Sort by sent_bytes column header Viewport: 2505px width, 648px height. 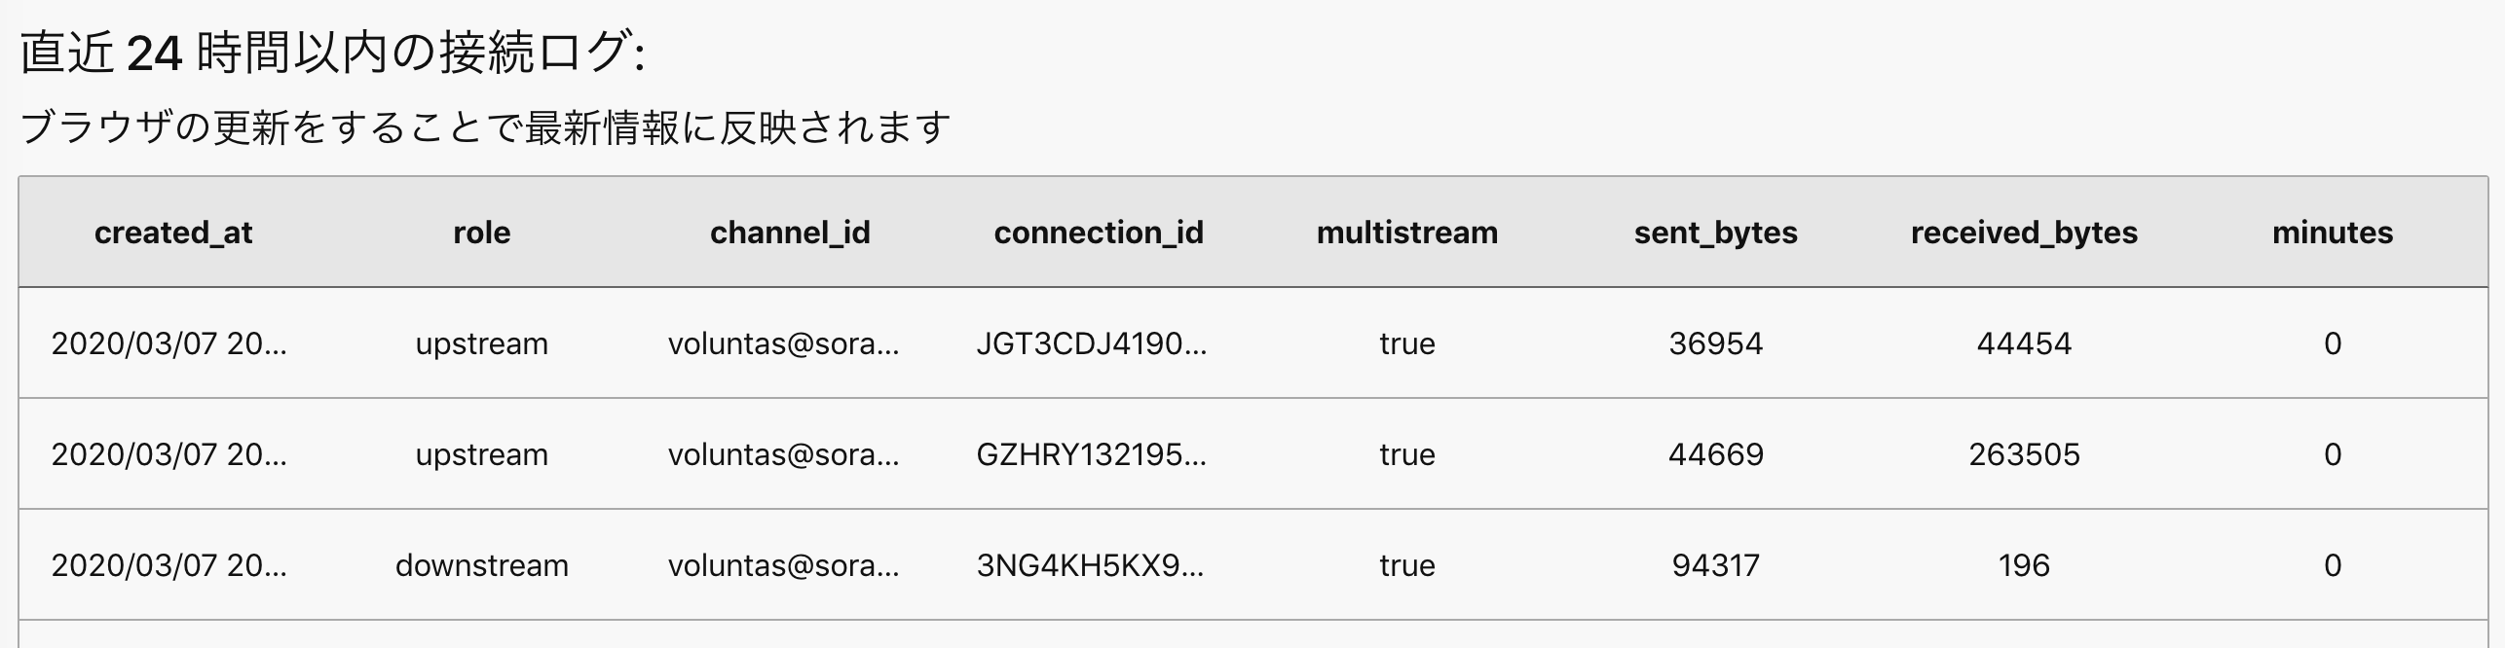coord(1715,233)
